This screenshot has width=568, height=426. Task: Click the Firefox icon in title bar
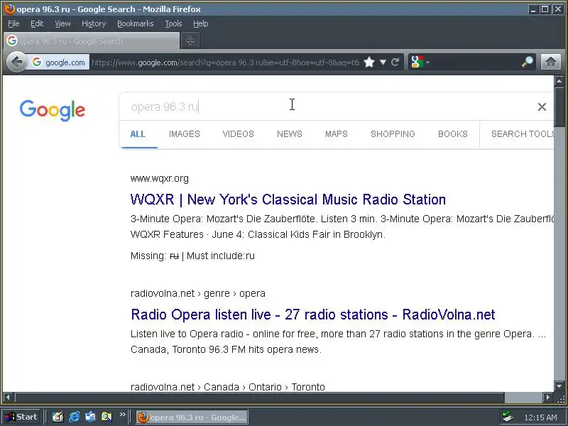[10, 9]
